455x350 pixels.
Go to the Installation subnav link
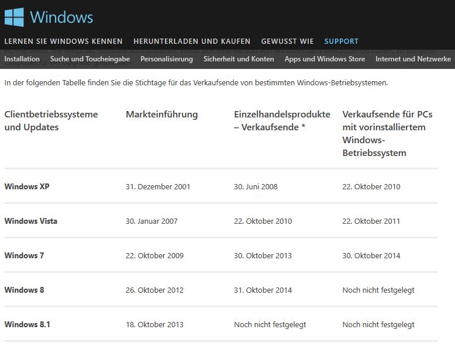pyautogui.click(x=22, y=59)
